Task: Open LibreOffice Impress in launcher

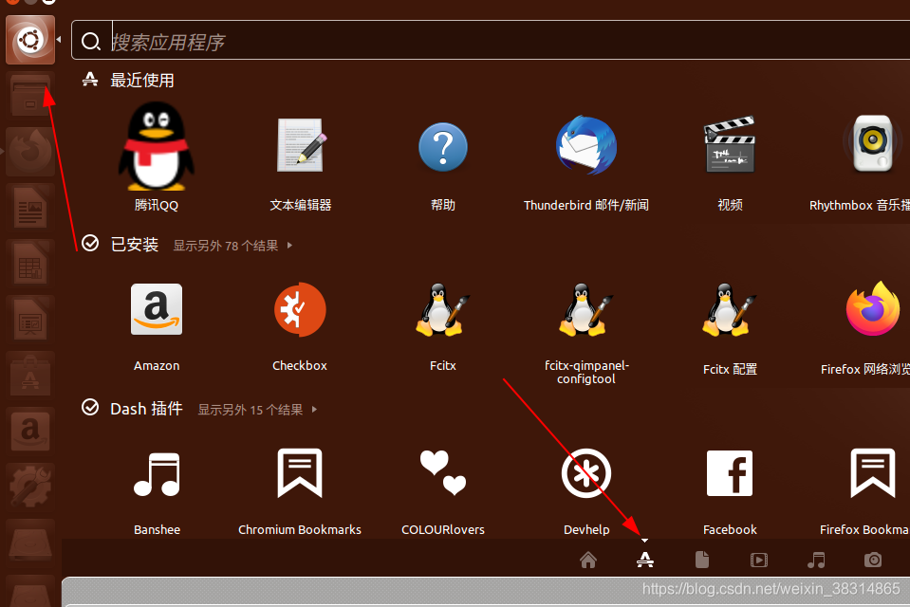Action: [30, 319]
